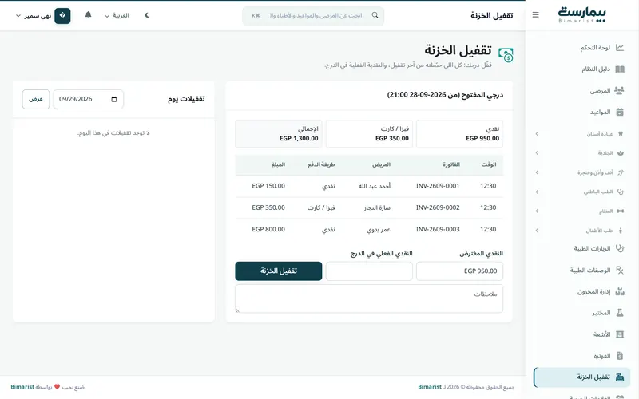The height and width of the screenshot is (399, 639).
Task: Click the العظام bone icon
Action: (x=621, y=211)
